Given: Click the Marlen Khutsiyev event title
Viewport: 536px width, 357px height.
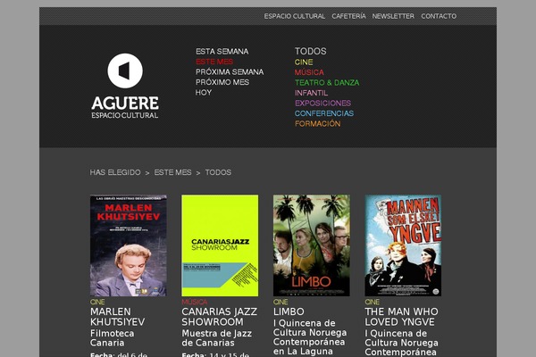Looking at the screenshot, I should click(x=117, y=317).
